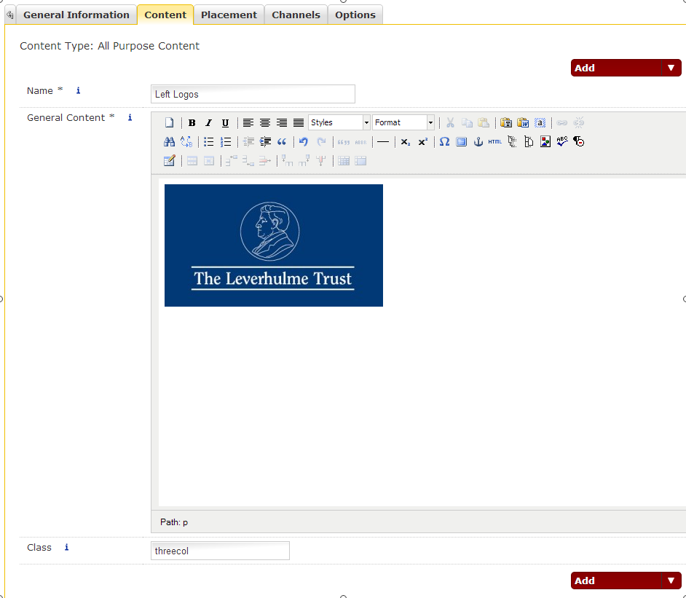The width and height of the screenshot is (686, 598).
Task: Apply italic formatting to text
Action: (208, 123)
